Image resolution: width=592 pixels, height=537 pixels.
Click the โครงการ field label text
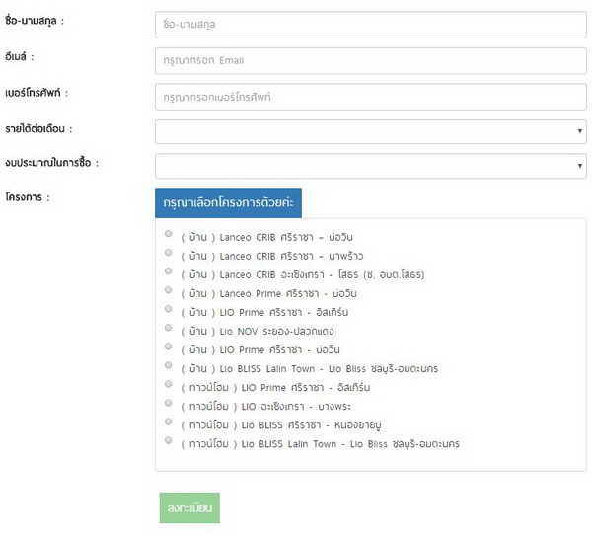click(27, 198)
